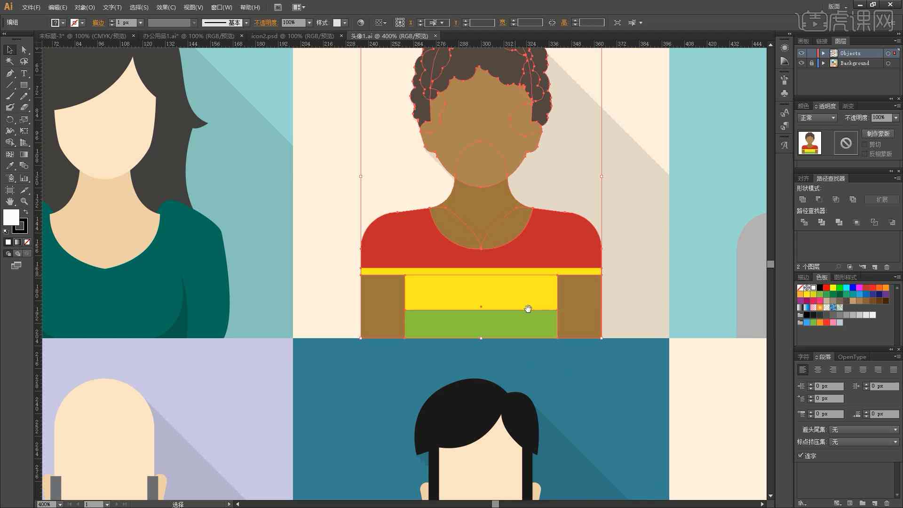This screenshot has height=508, width=903.
Task: Open the 效果 effects menu
Action: (x=164, y=7)
